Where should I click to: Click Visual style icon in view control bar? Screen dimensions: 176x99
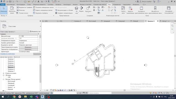coord(53,90)
